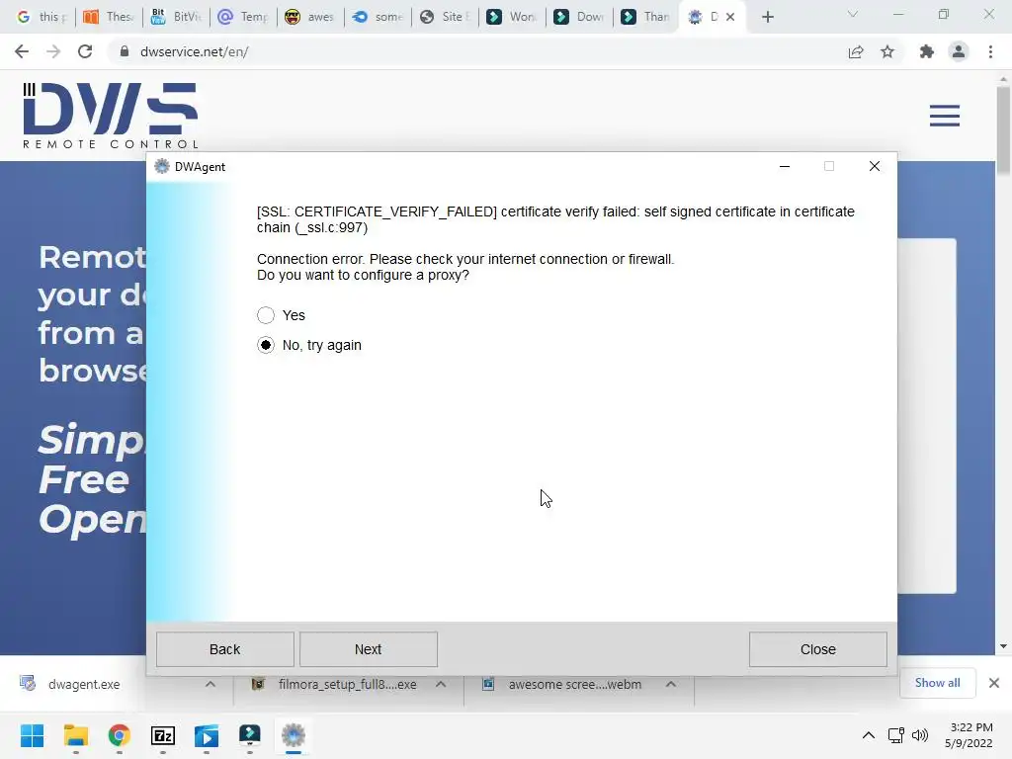Close the DWAgent window via X

(x=875, y=166)
